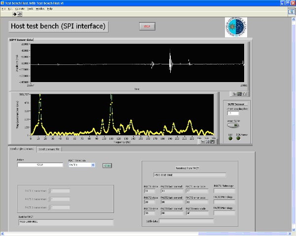This screenshot has width=296, height=236.
Task: Click the Abort execution toolbar icon
Action: [x=21, y=14]
